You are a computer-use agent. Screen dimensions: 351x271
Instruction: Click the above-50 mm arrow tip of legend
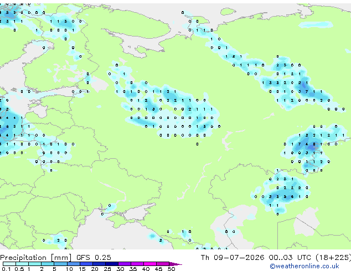175,264
